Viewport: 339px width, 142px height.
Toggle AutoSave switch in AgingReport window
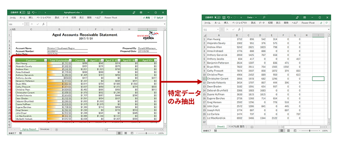22,13
